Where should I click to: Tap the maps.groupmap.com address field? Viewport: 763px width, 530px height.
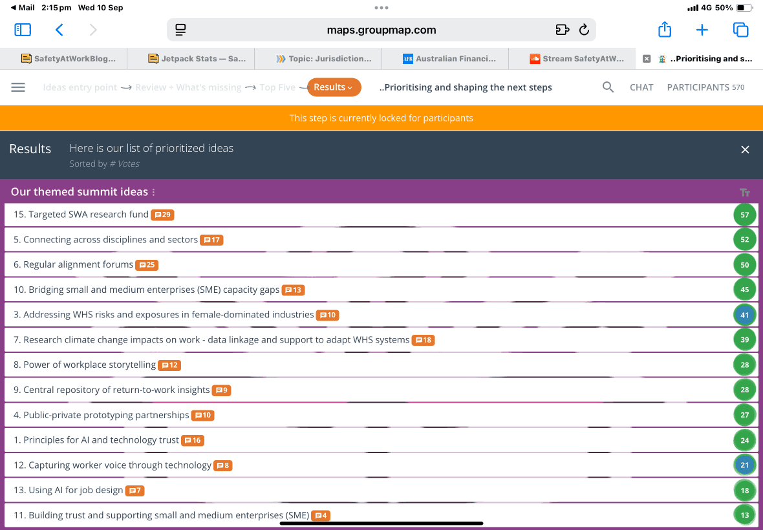(x=381, y=30)
